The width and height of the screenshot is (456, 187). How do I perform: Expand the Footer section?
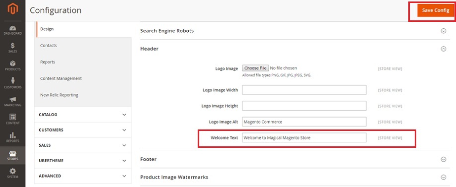coord(295,159)
